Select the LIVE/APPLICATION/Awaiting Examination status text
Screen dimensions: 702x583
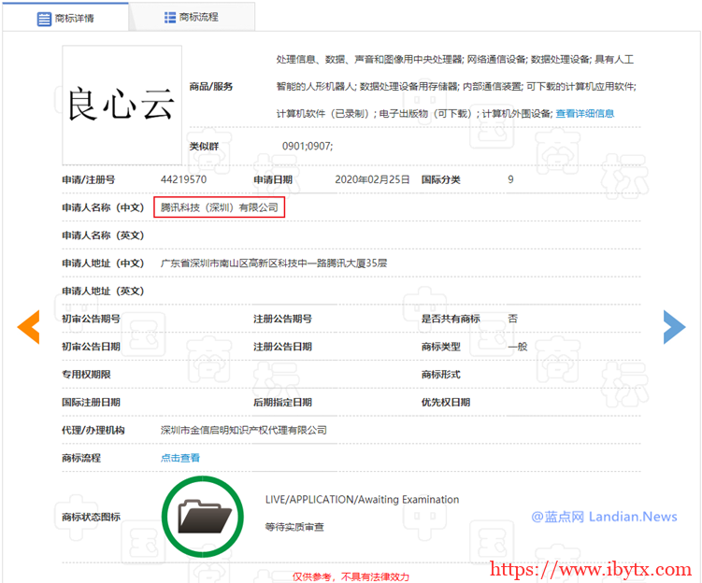[x=362, y=499]
